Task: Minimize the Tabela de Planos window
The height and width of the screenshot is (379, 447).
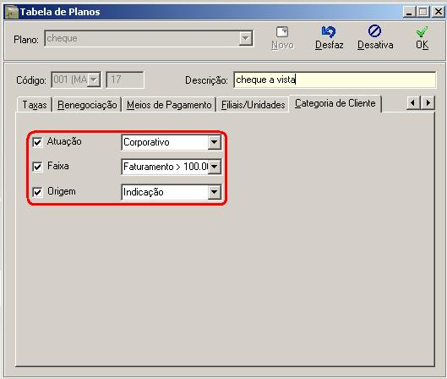Action: pyautogui.click(x=409, y=13)
